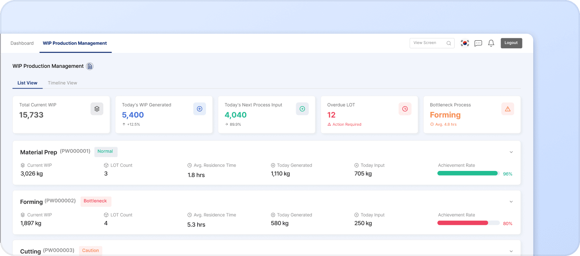Click the Avg. Residence Time clock in Material Prep
Image resolution: width=580 pixels, height=256 pixels.
tap(189, 166)
